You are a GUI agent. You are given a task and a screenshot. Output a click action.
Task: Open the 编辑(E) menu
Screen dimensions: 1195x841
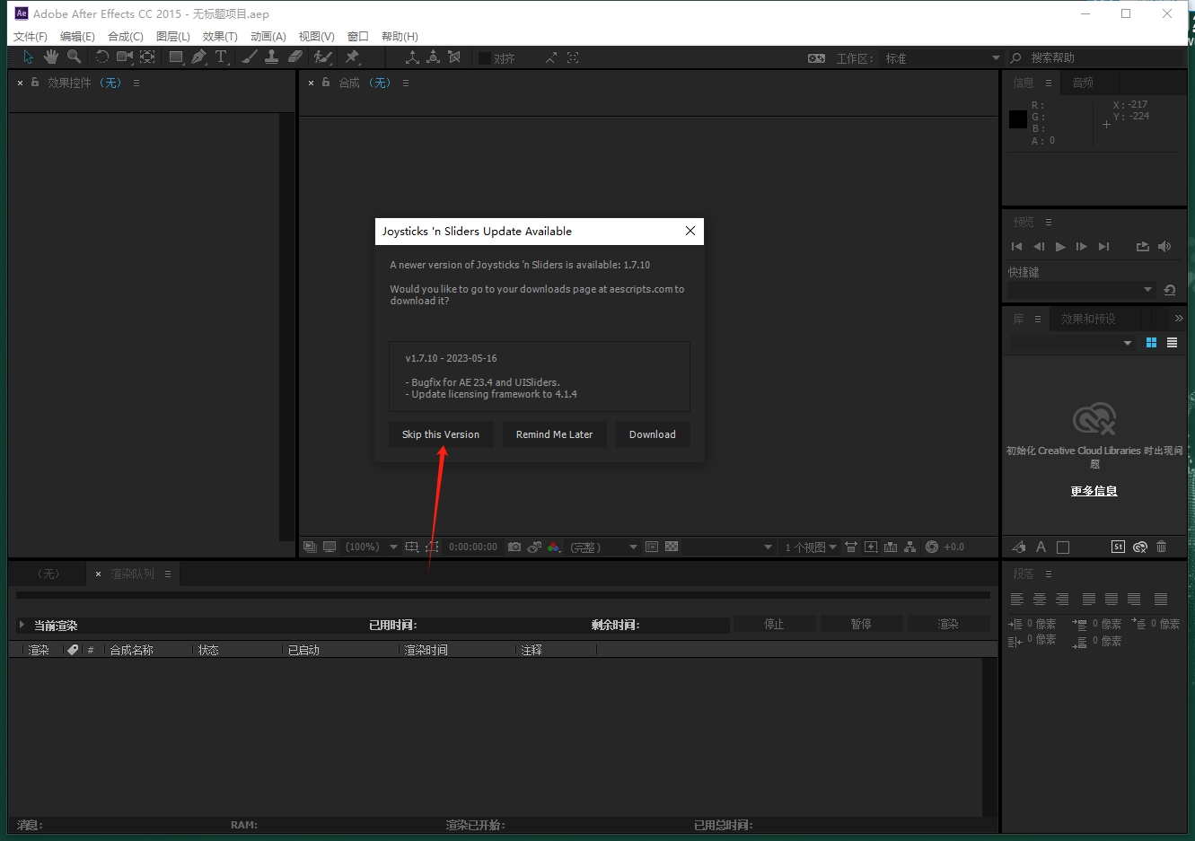77,36
